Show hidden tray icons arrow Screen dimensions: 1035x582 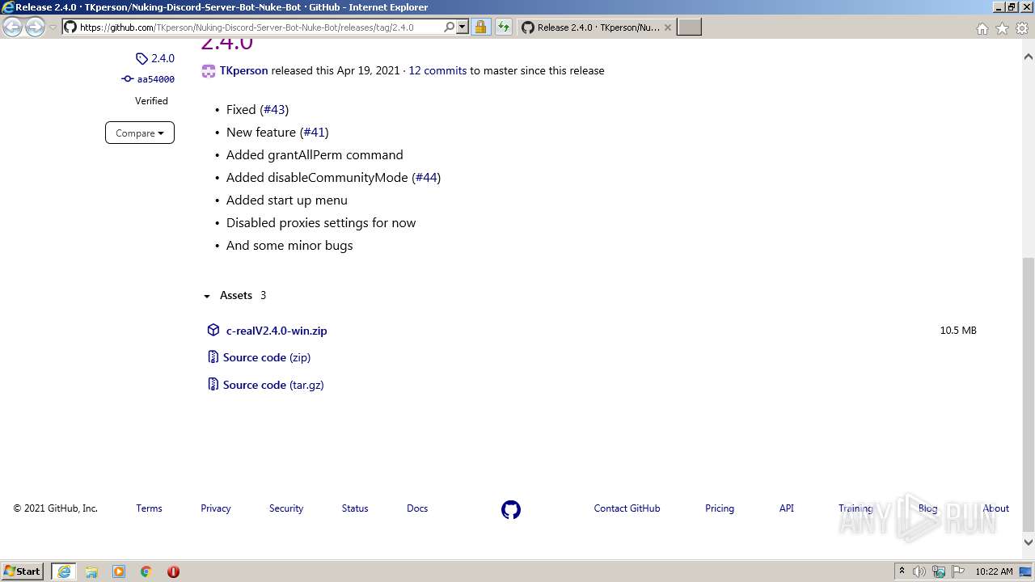[x=902, y=571]
